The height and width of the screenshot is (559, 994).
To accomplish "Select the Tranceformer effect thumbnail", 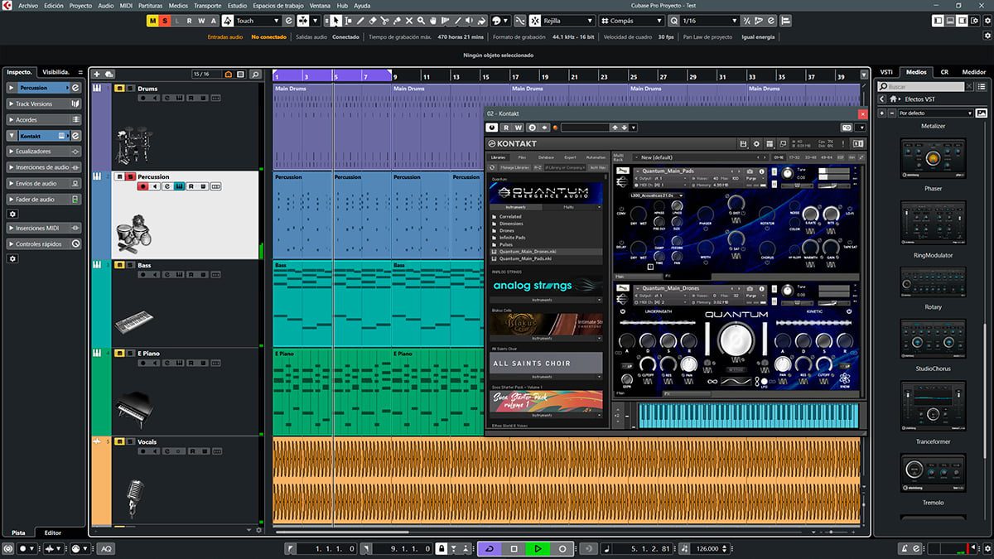I will click(x=933, y=406).
